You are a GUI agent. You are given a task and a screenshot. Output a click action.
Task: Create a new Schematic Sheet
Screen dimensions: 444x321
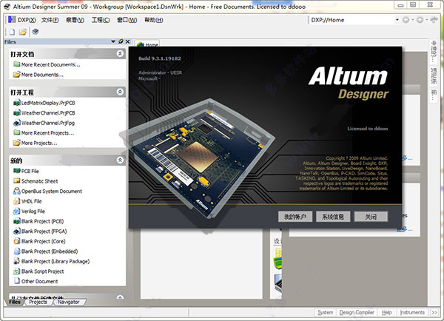coord(39,181)
